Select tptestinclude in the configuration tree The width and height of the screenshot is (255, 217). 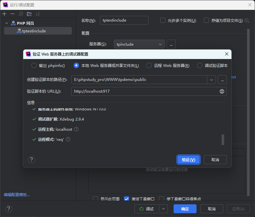(x=34, y=31)
